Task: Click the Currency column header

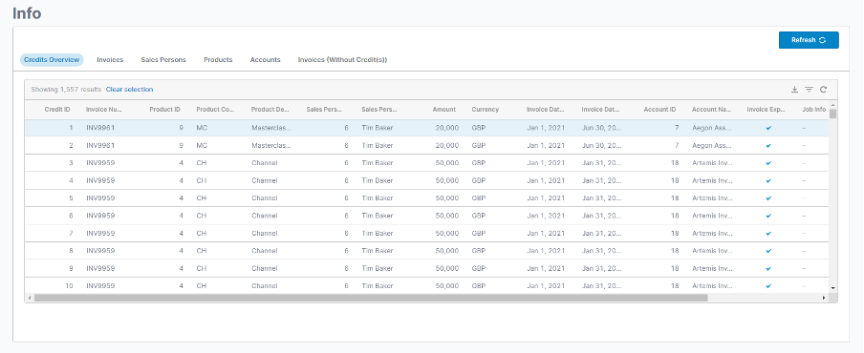Action: pyautogui.click(x=485, y=110)
